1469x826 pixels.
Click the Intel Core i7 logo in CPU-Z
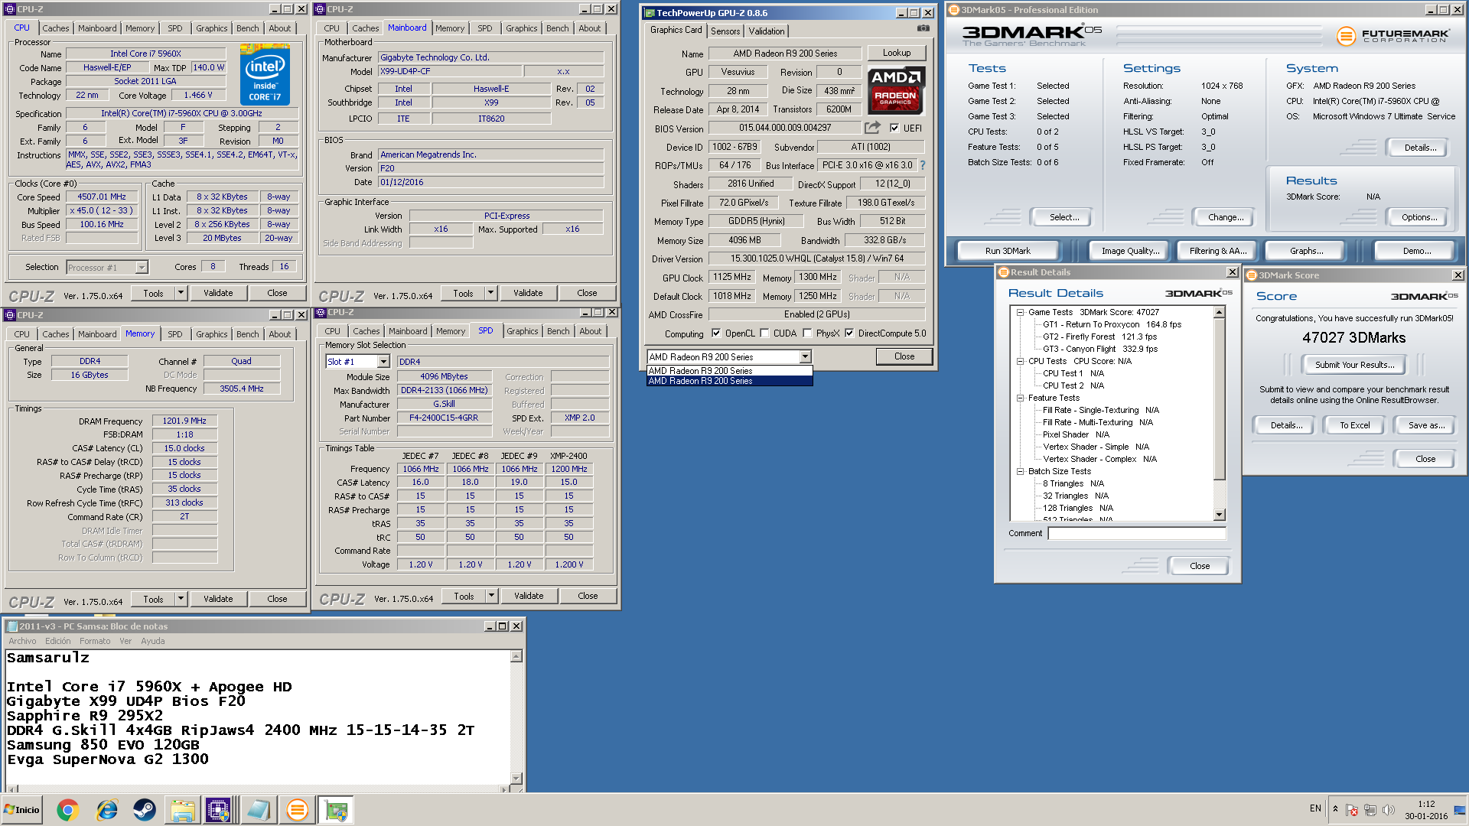(x=265, y=74)
